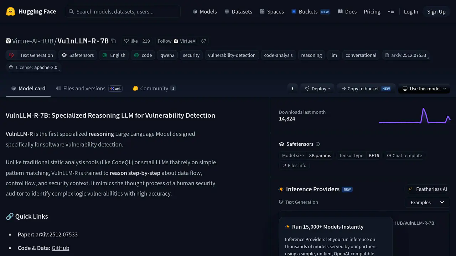Click the search models input field
Image resolution: width=456 pixels, height=256 pixels.
(x=123, y=11)
